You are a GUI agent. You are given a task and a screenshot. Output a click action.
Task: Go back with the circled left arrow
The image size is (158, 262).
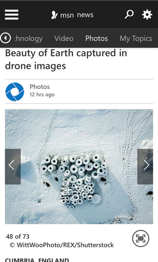coord(6,38)
